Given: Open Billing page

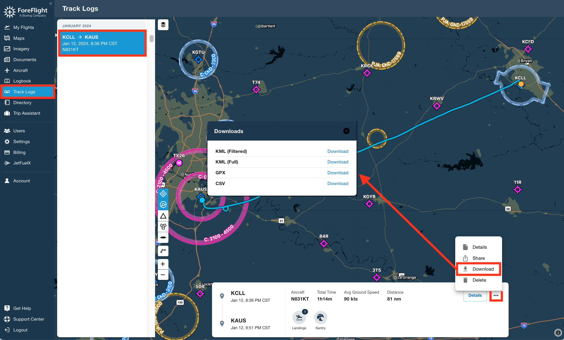Looking at the screenshot, I should [19, 152].
